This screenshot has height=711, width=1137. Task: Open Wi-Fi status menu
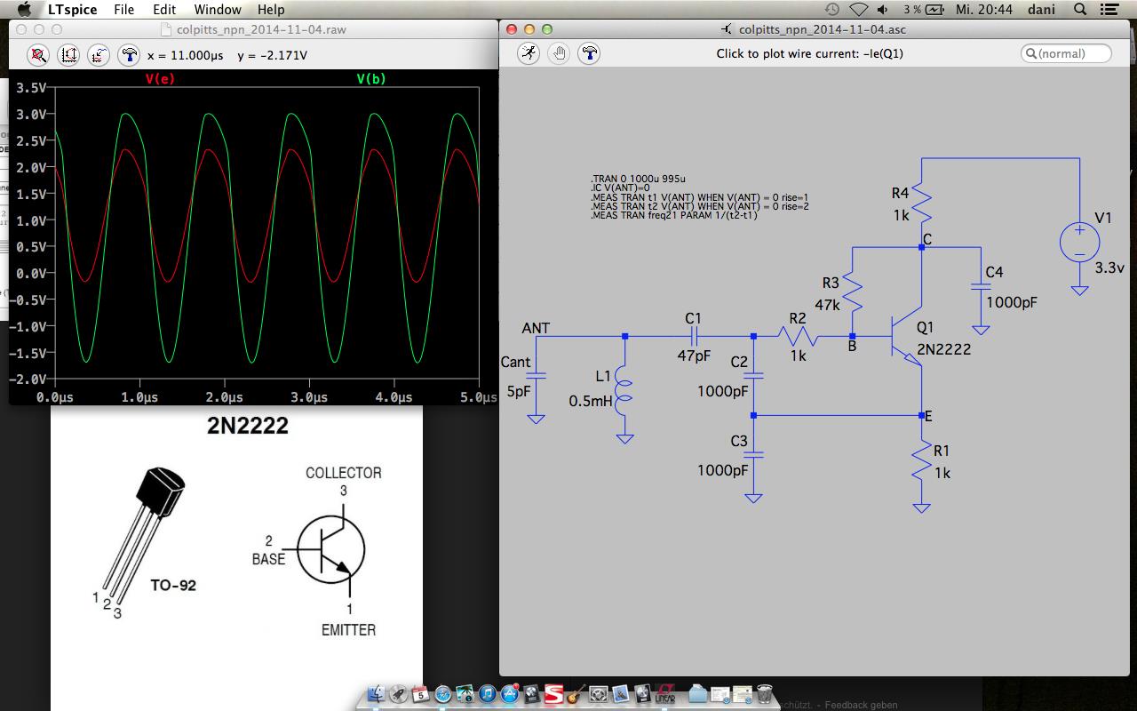[858, 9]
